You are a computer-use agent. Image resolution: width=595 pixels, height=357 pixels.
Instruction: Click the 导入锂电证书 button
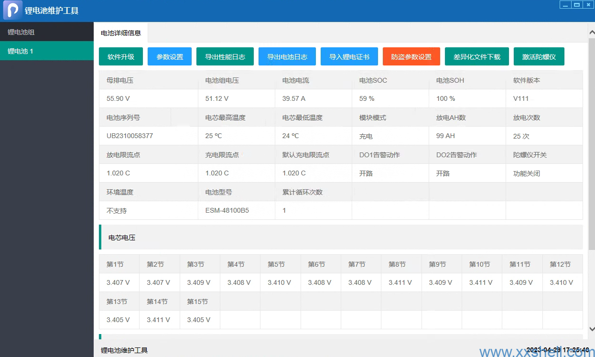click(349, 56)
